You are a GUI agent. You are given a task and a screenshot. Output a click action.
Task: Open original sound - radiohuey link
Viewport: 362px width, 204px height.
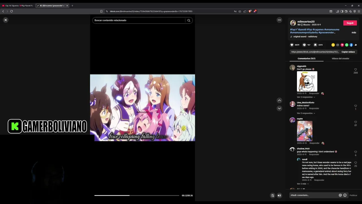305,37
